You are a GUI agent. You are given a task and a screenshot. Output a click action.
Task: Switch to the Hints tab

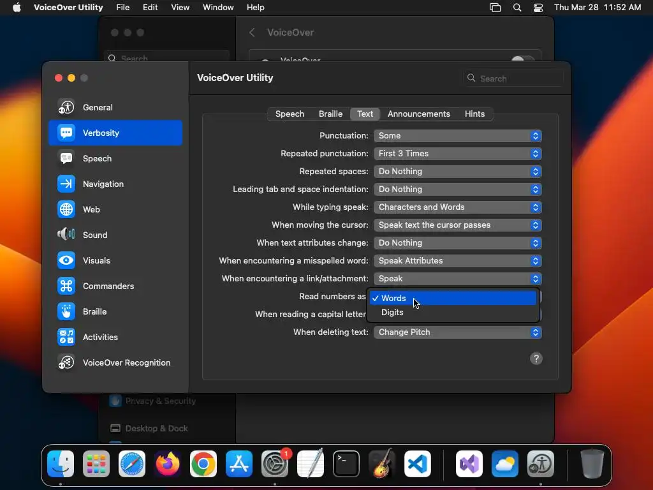(474, 114)
